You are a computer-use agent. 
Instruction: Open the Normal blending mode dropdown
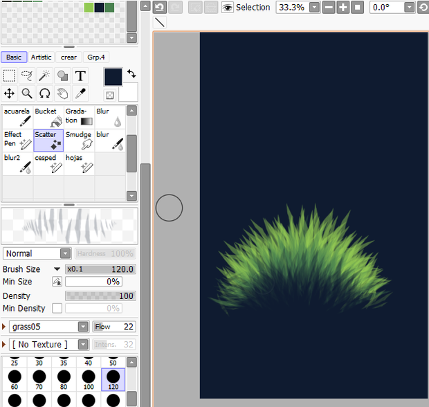[x=37, y=253]
